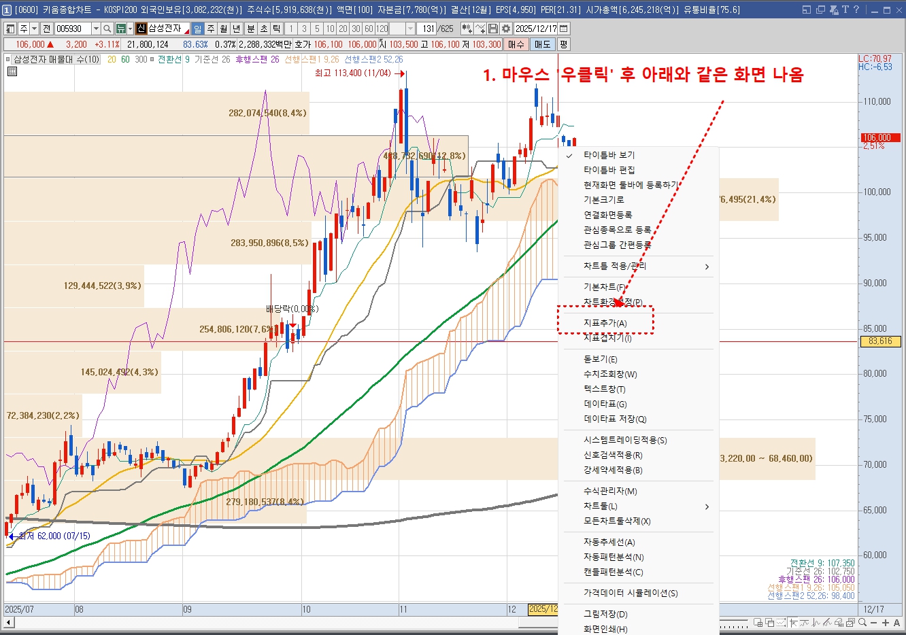Viewport: 906px width, 635px height.
Task: Select the 분 minute period toggle
Action: pos(250,29)
